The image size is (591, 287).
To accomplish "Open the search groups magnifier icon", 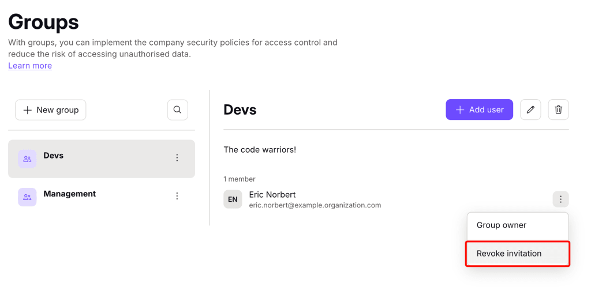I will pyautogui.click(x=178, y=110).
